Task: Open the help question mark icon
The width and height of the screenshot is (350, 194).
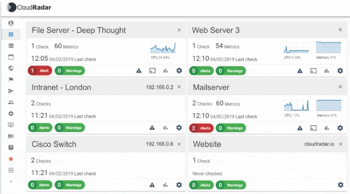Action: pos(11,147)
